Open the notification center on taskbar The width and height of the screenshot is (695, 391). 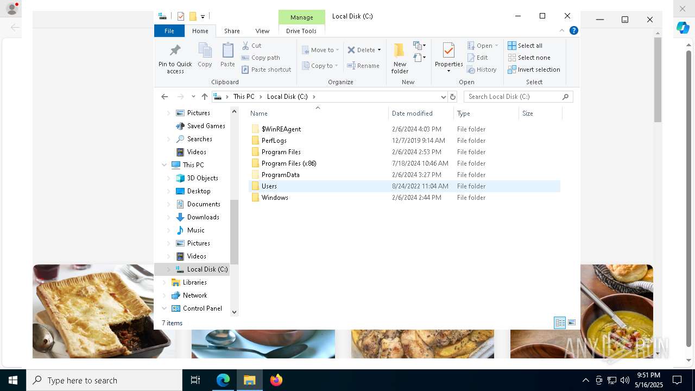tap(677, 380)
